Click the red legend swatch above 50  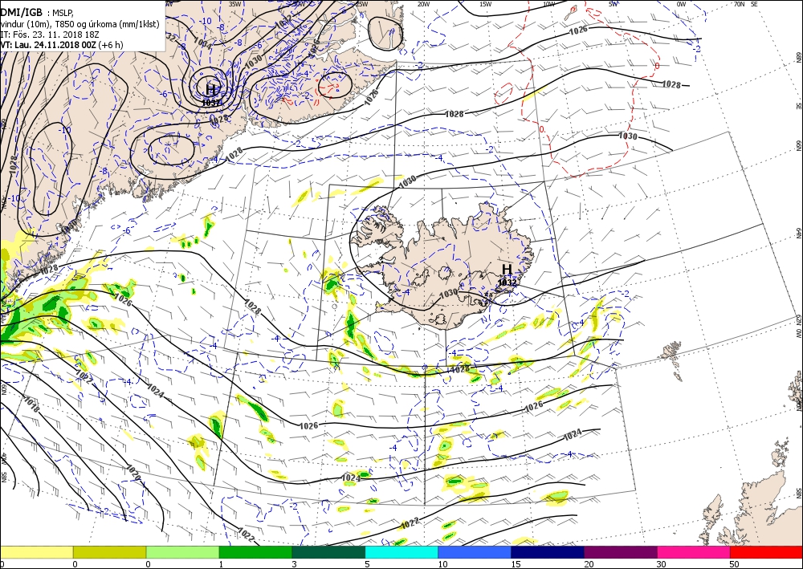coord(766,552)
